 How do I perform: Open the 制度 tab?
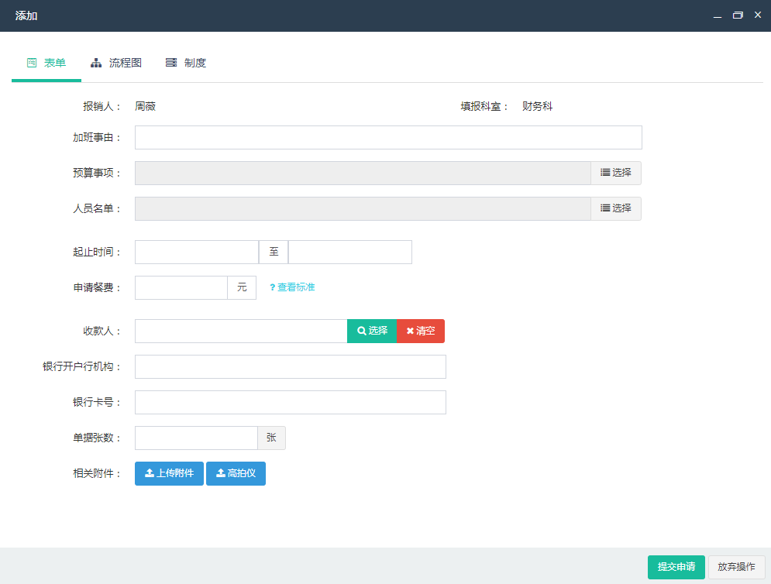coord(185,63)
